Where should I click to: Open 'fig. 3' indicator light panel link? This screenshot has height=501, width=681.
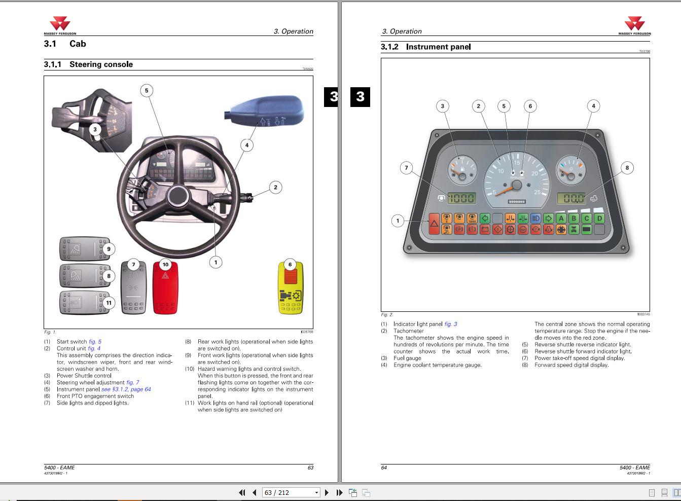[450, 324]
